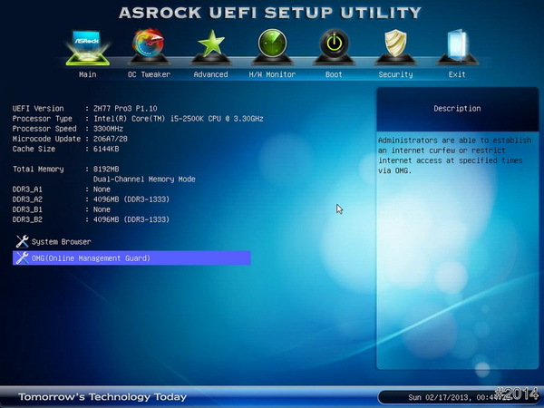Screen dimensions: 544x408
Task: Open the H/W Monitor radar icon
Action: pos(272,47)
